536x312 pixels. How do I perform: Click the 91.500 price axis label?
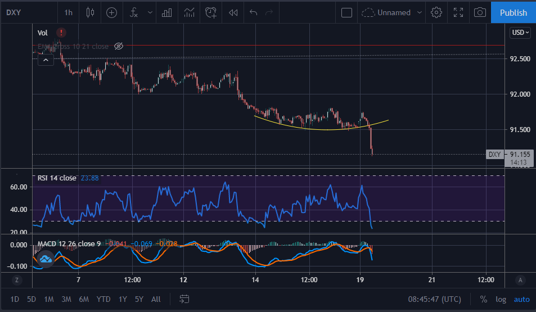point(520,129)
